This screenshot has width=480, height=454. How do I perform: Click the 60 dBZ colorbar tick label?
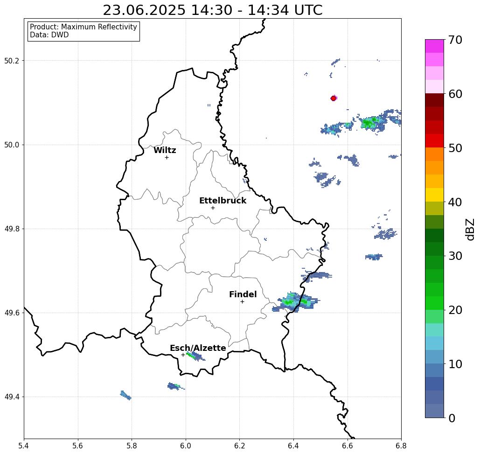(x=455, y=94)
